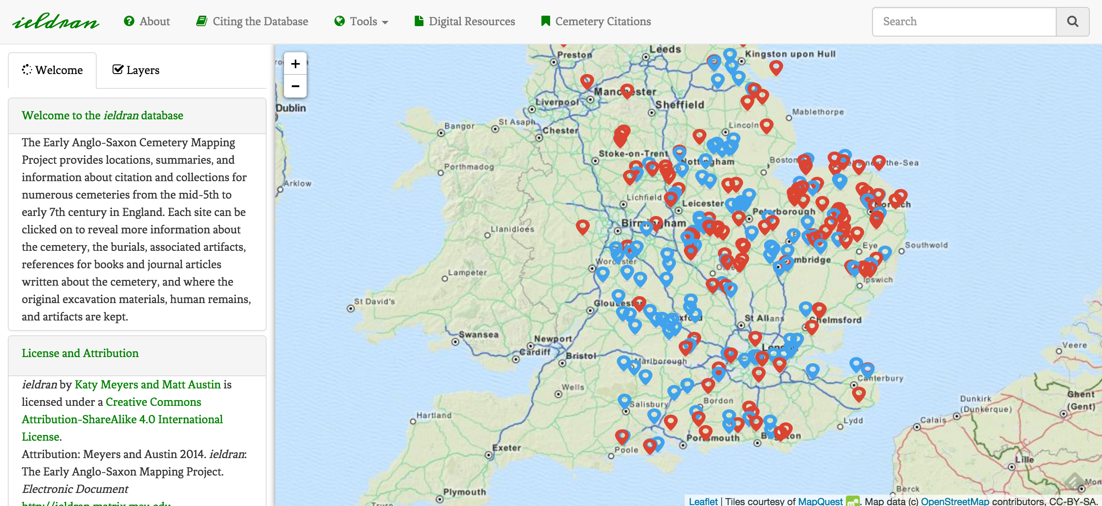Expand the Tools dropdown menu

click(x=361, y=21)
